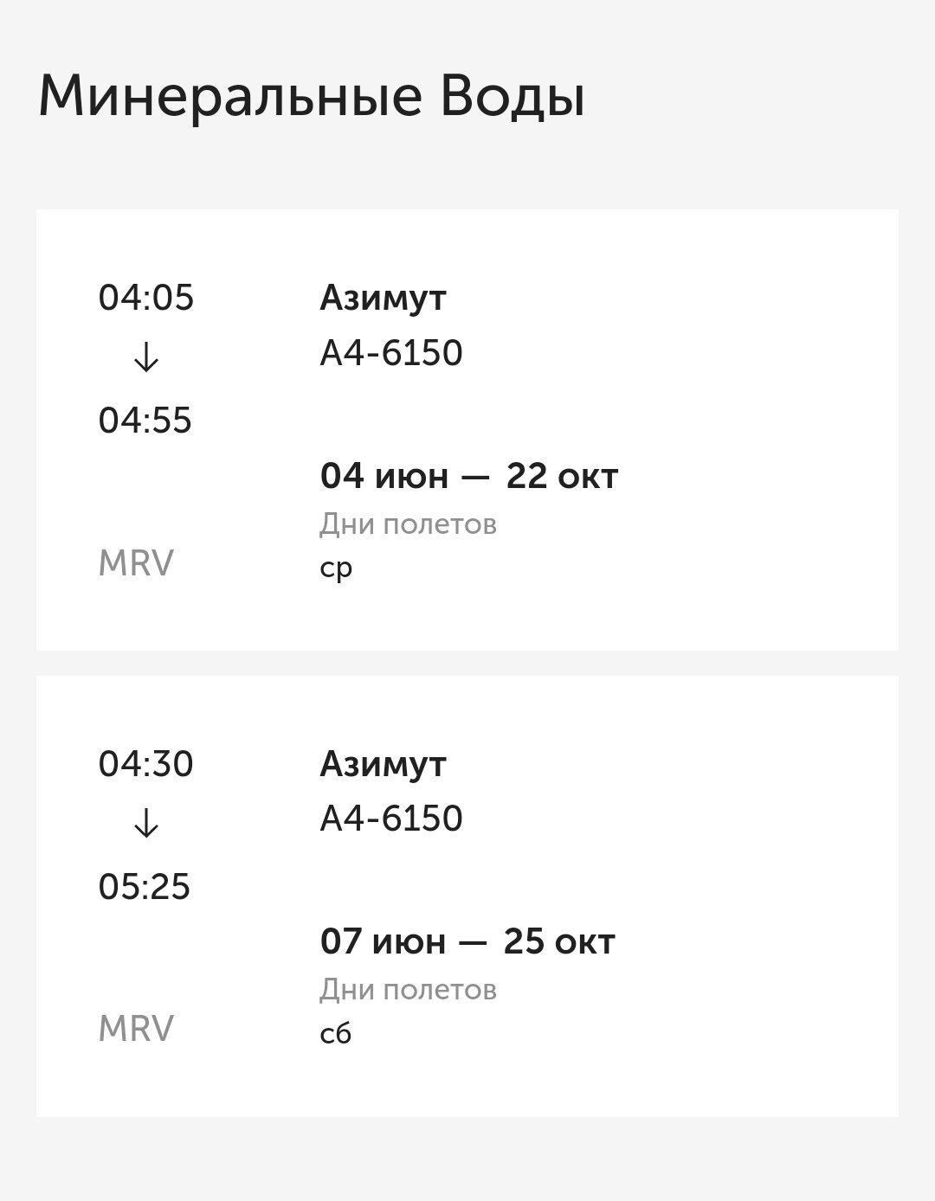The image size is (935, 1201).
Task: Click flight number A4-6150 in Saturday flight card
Action: (x=391, y=819)
